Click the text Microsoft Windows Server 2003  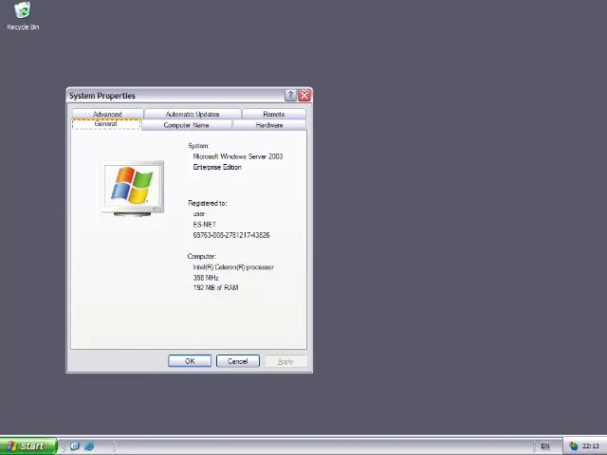click(x=238, y=156)
